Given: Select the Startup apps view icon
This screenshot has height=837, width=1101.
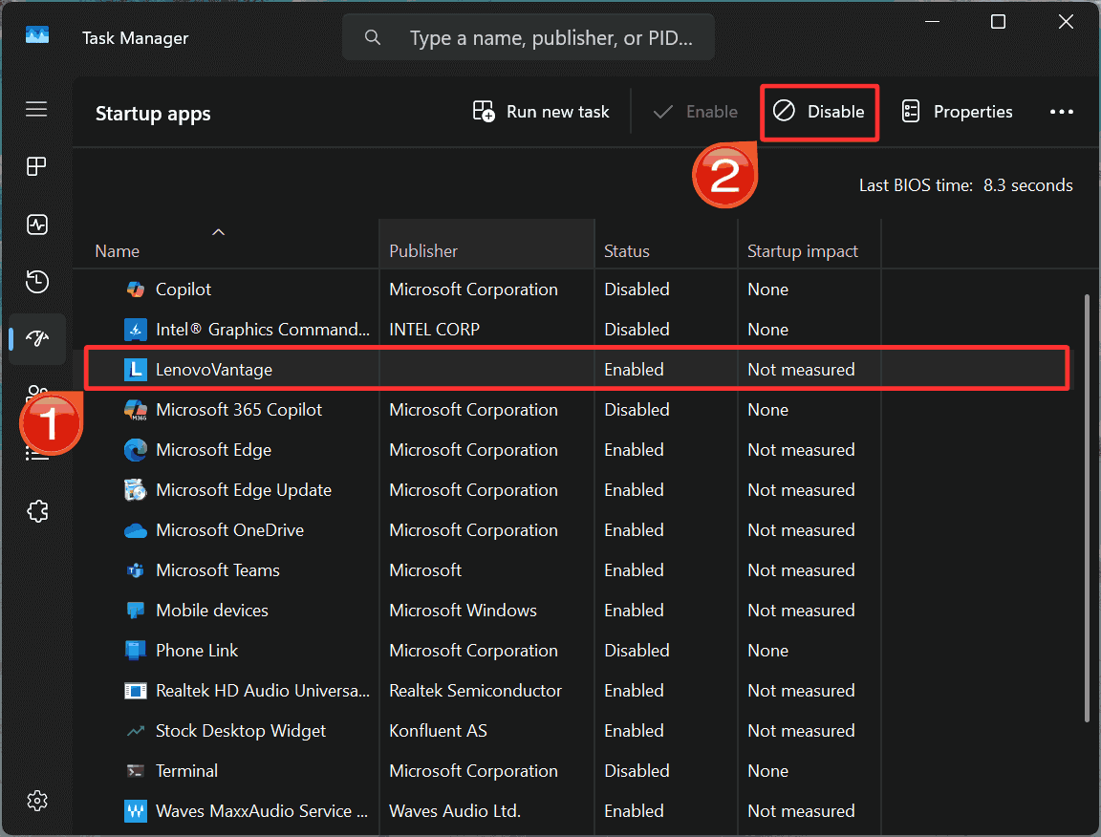Looking at the screenshot, I should point(36,339).
